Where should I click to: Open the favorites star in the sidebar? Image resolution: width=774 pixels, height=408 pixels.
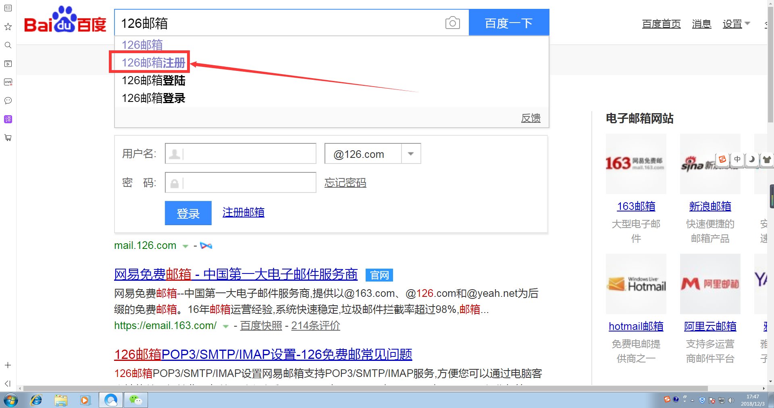coord(8,27)
